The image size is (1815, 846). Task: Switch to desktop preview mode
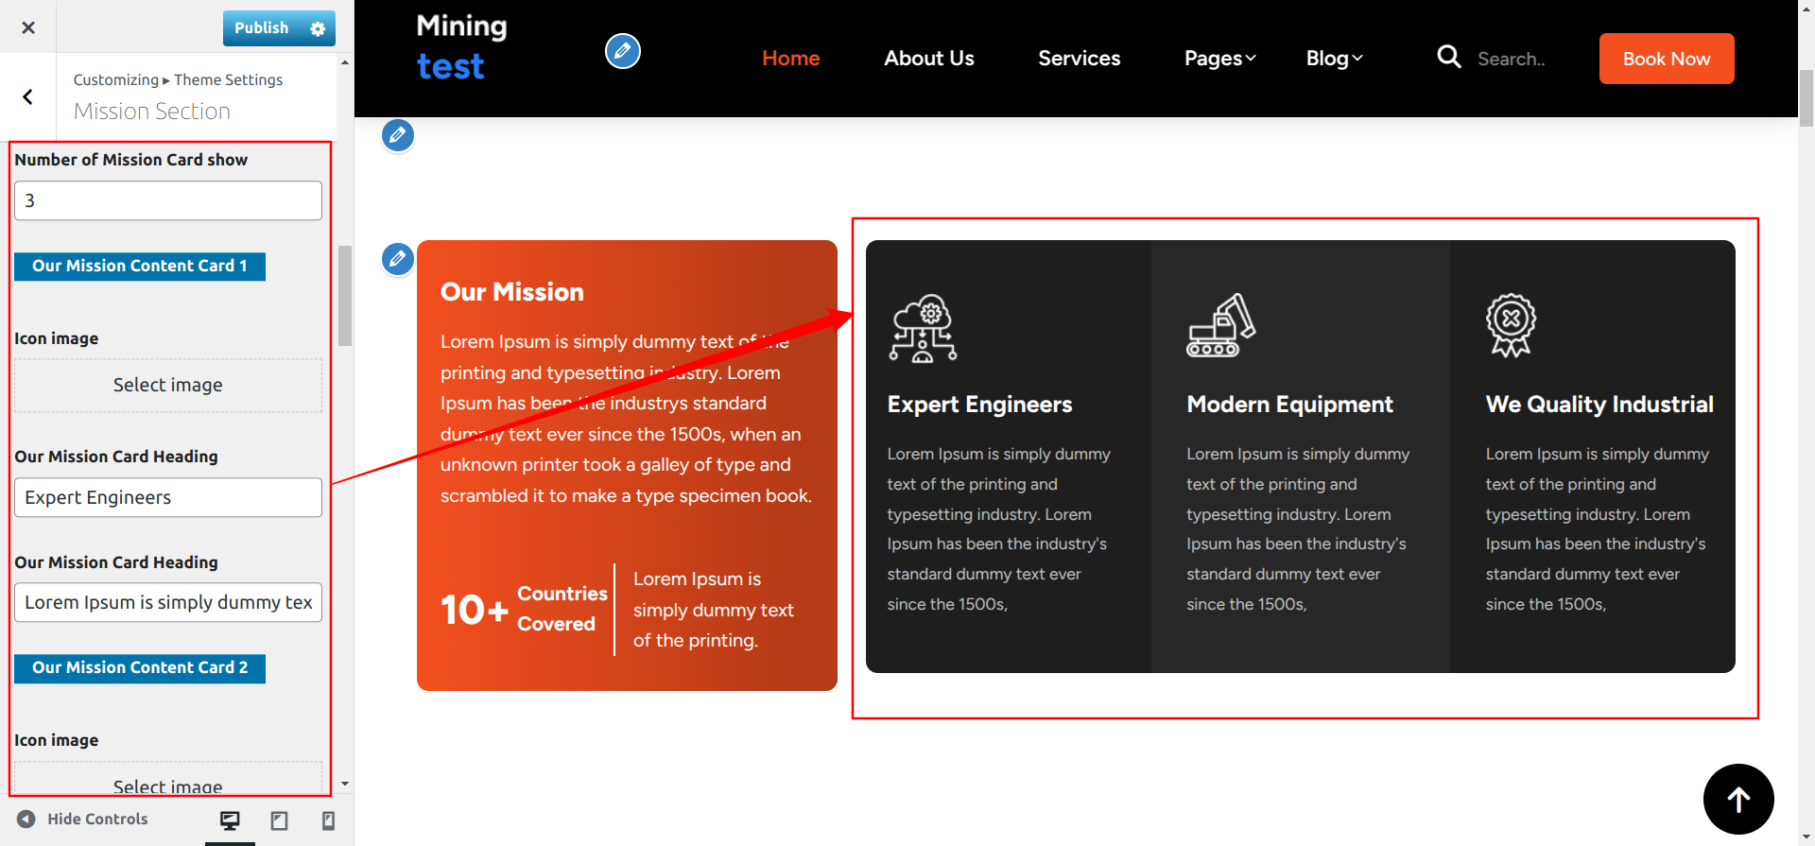click(230, 820)
